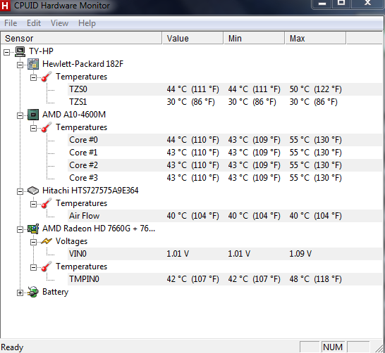Click the Value column header
The width and height of the screenshot is (385, 353).
coord(193,38)
